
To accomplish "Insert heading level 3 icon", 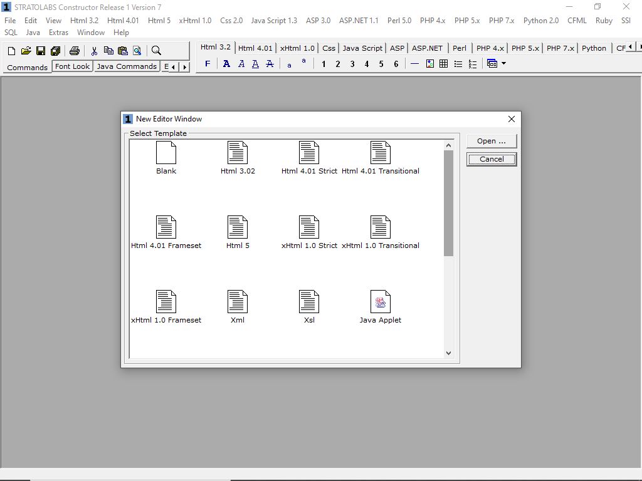I will 352,64.
